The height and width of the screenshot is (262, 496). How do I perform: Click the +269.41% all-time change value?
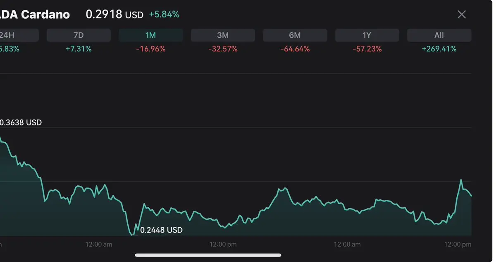click(x=439, y=49)
